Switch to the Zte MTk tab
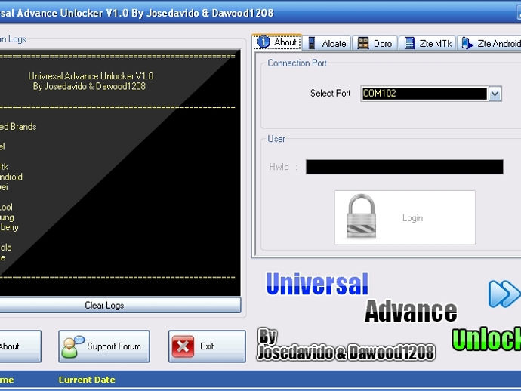 point(427,43)
